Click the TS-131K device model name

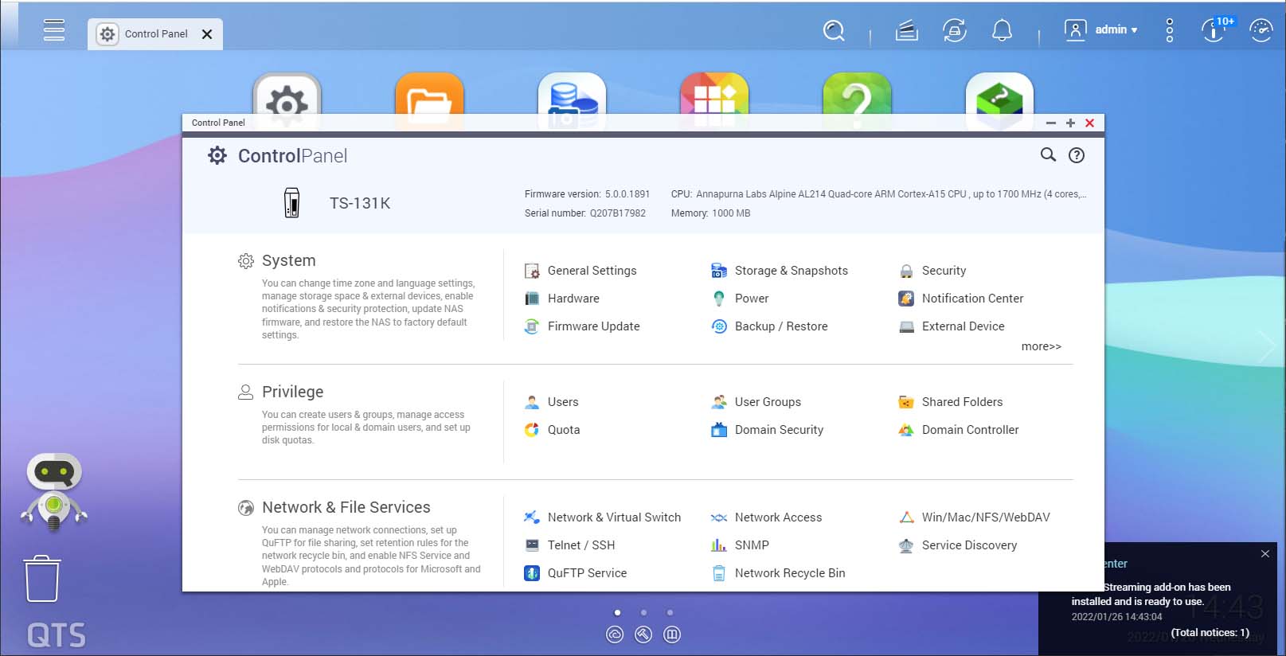360,203
